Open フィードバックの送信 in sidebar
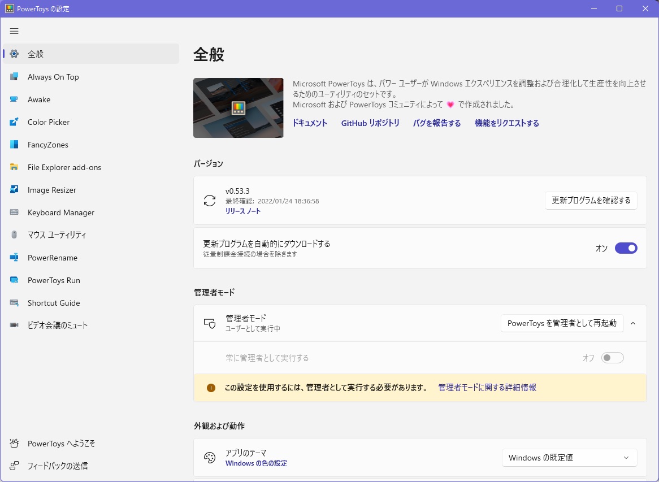 91,466
